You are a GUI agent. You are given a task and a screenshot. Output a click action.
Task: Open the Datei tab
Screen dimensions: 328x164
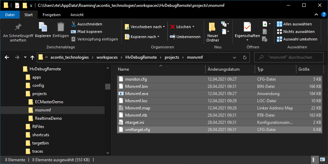coord(10,15)
